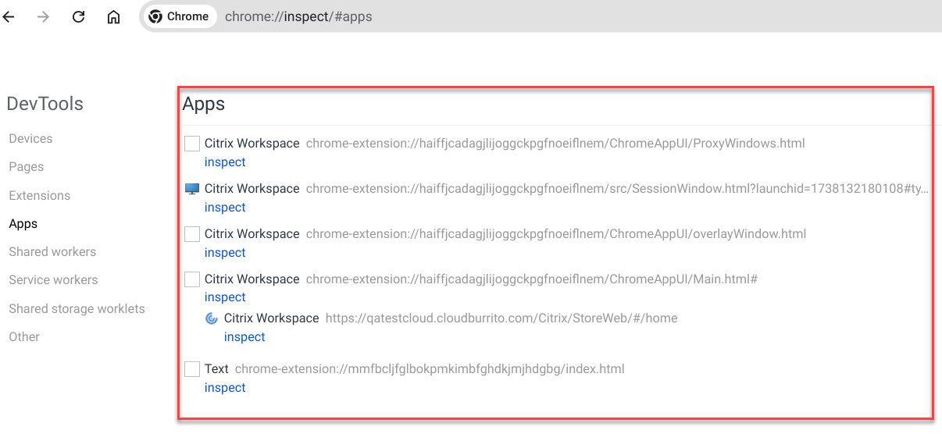Click the chrome://inspect address bar URL
This screenshot has height=448, width=942.
tap(298, 16)
